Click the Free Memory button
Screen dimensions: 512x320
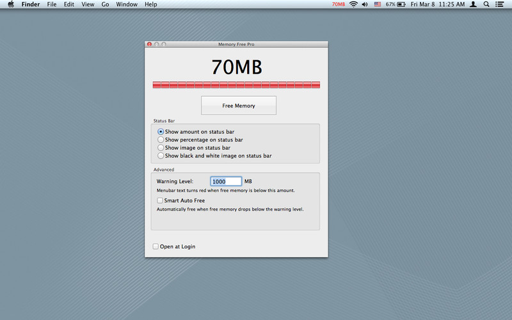tap(239, 106)
